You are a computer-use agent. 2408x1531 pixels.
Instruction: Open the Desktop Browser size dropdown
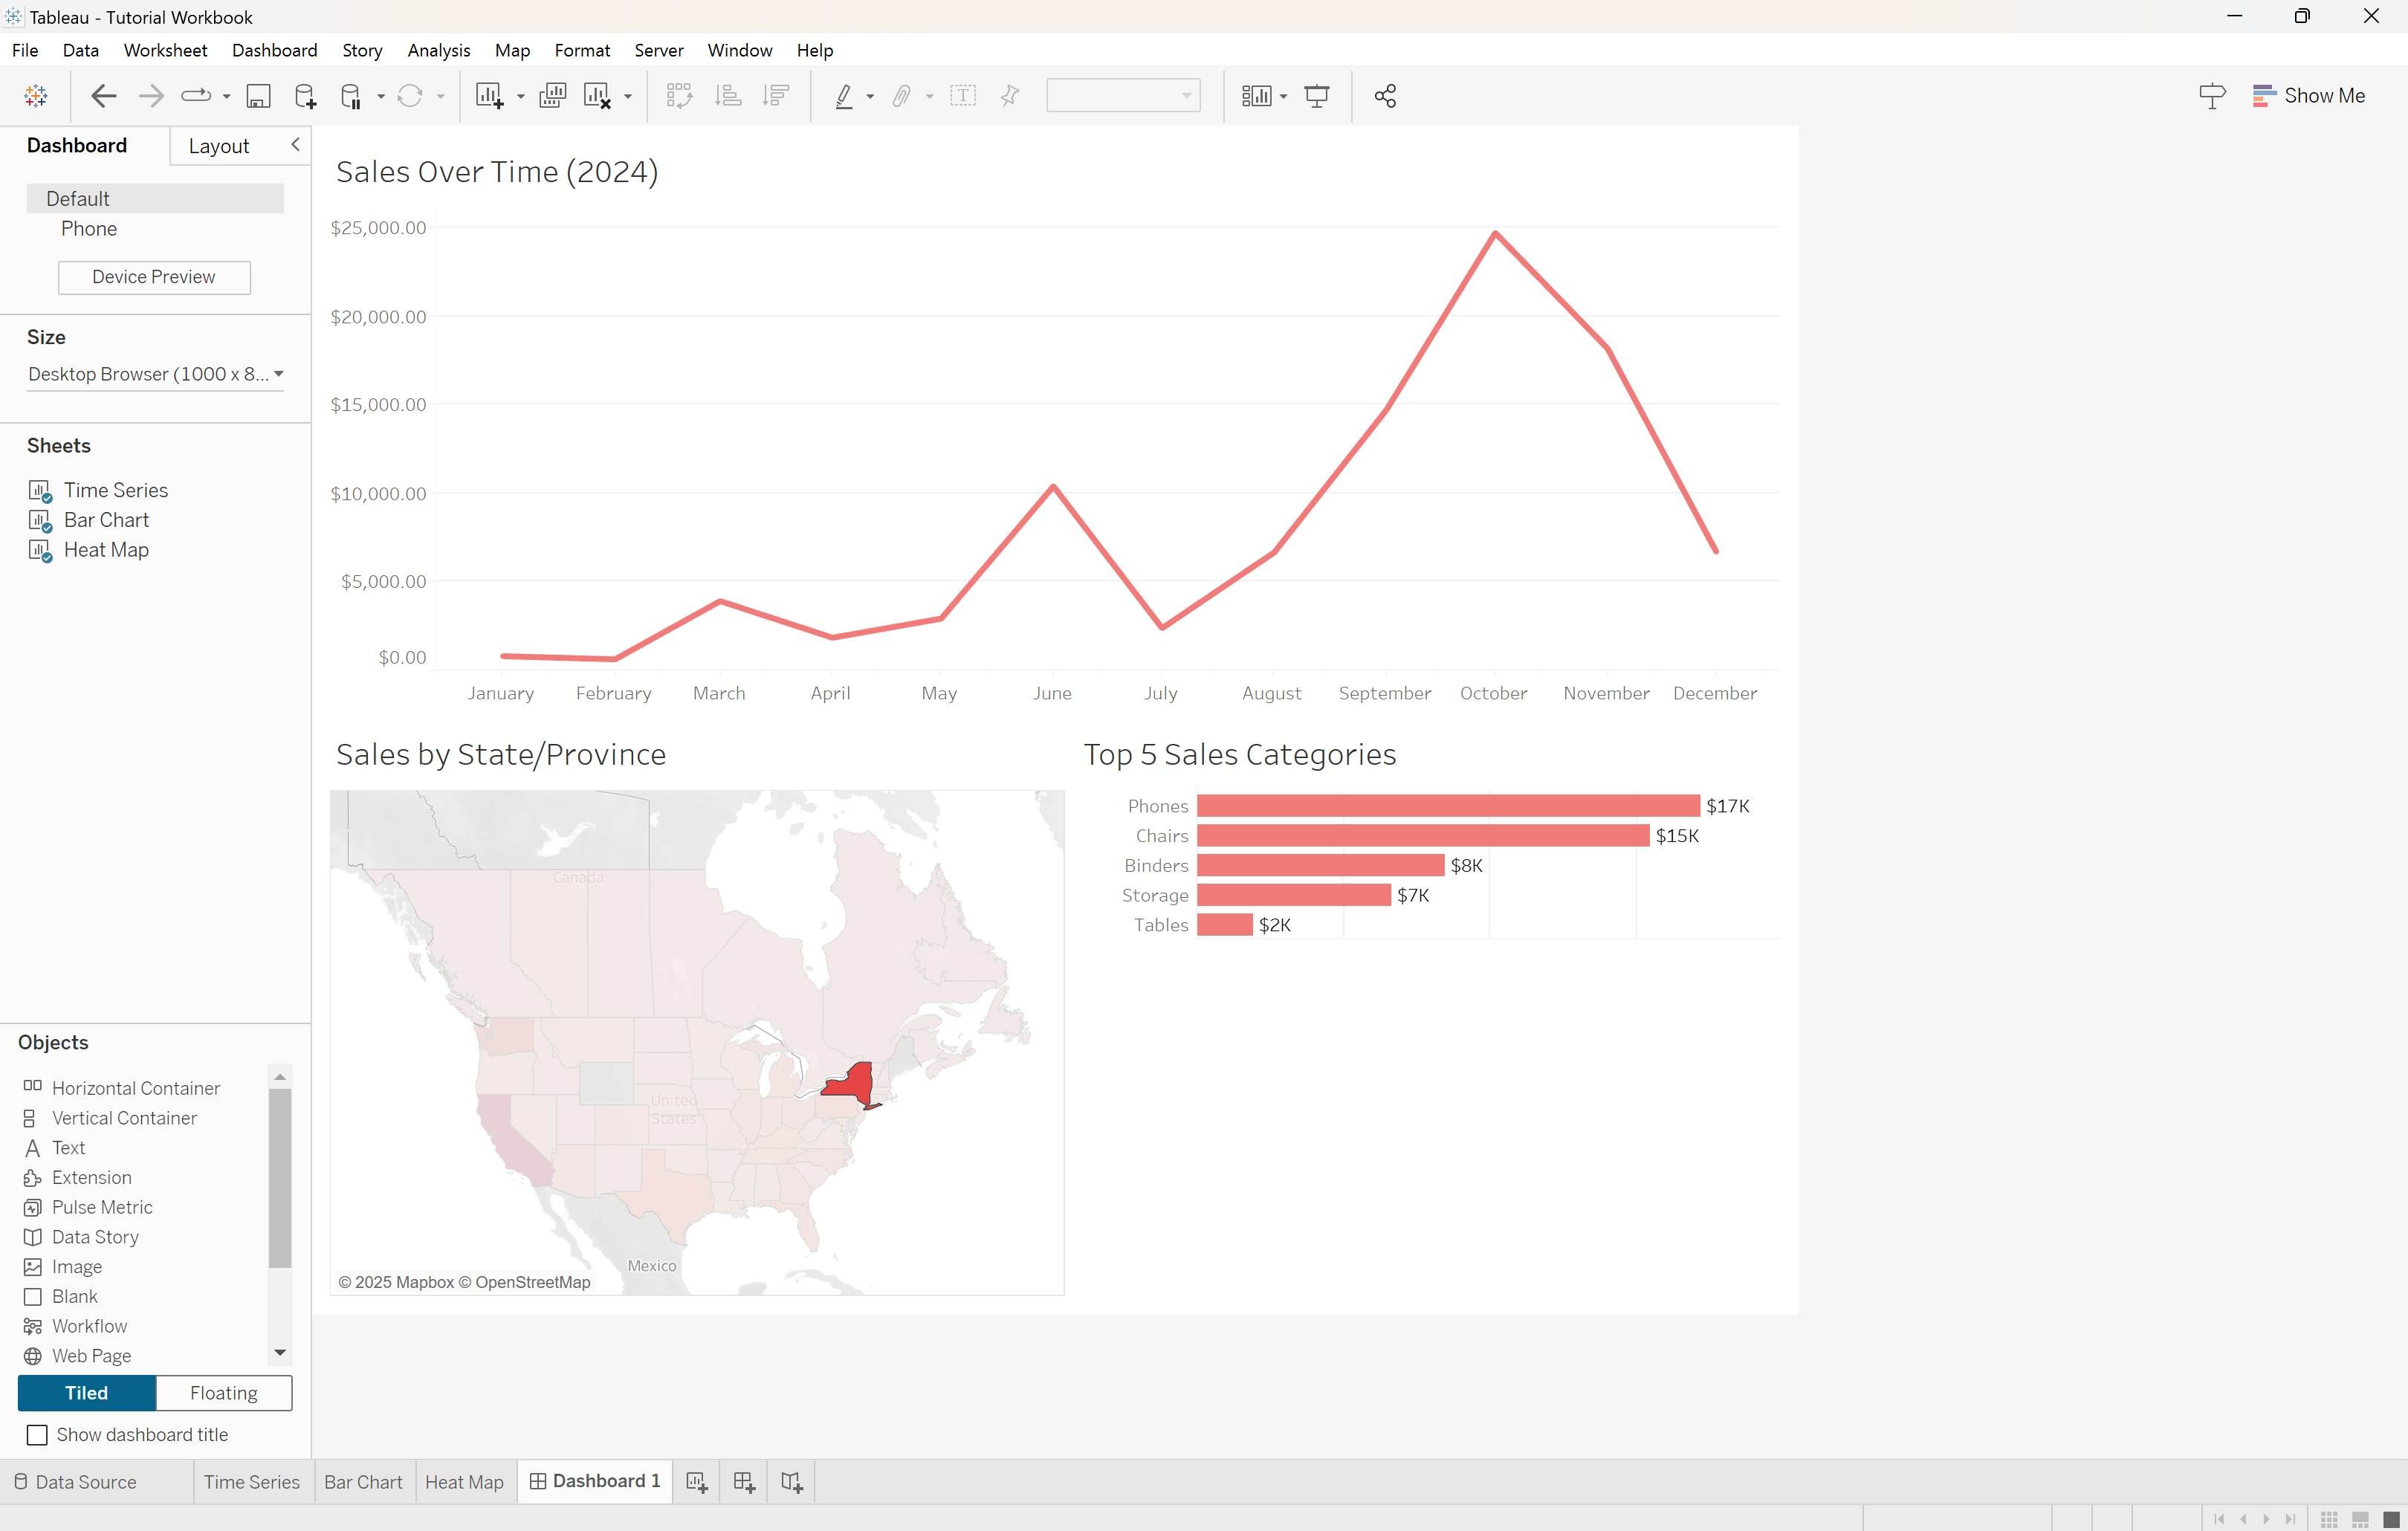pos(155,374)
